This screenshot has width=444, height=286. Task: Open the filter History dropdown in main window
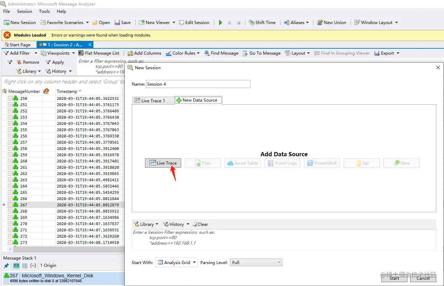59,71
